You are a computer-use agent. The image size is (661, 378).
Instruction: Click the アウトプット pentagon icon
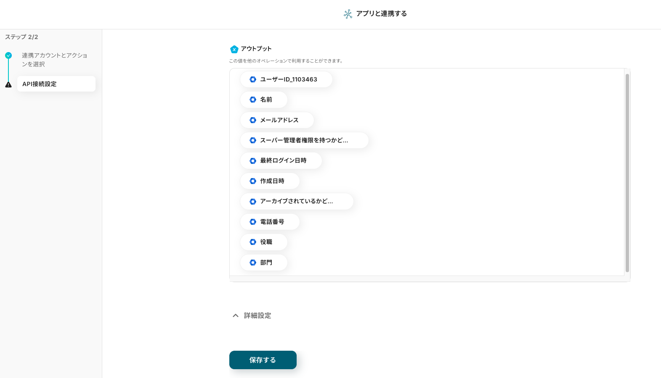pos(234,49)
